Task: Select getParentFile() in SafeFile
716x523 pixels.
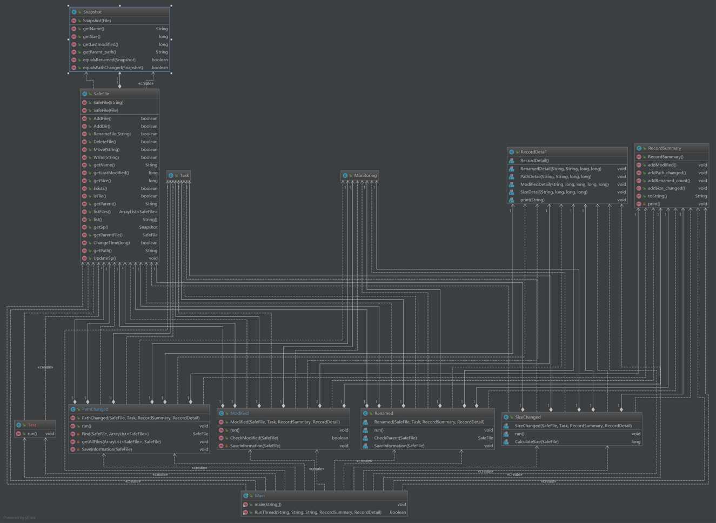Action: [x=119, y=235]
